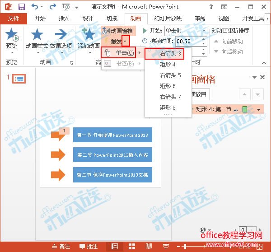Switch to Normal view icon
271x252 pixels.
pos(115,247)
